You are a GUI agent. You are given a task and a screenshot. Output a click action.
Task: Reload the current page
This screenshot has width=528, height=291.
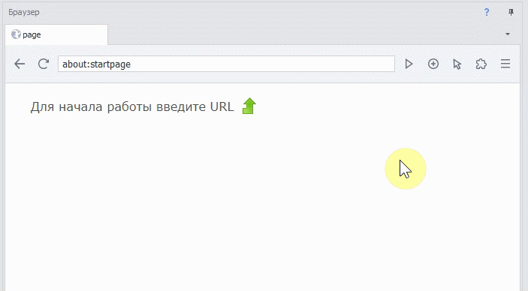pos(44,64)
